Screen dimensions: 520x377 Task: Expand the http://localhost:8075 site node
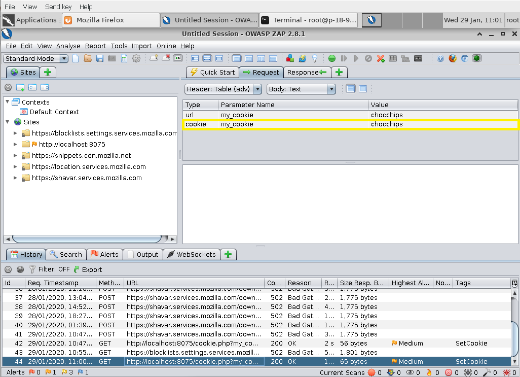(16, 145)
